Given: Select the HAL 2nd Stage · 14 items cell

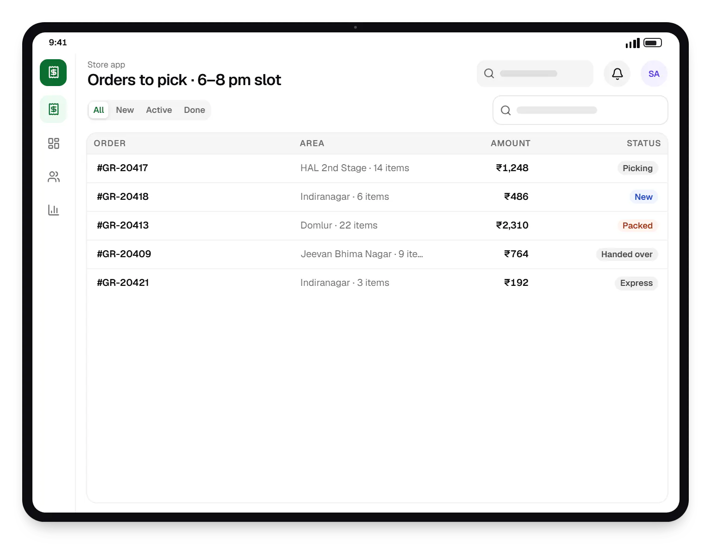Looking at the screenshot, I should 355,168.
